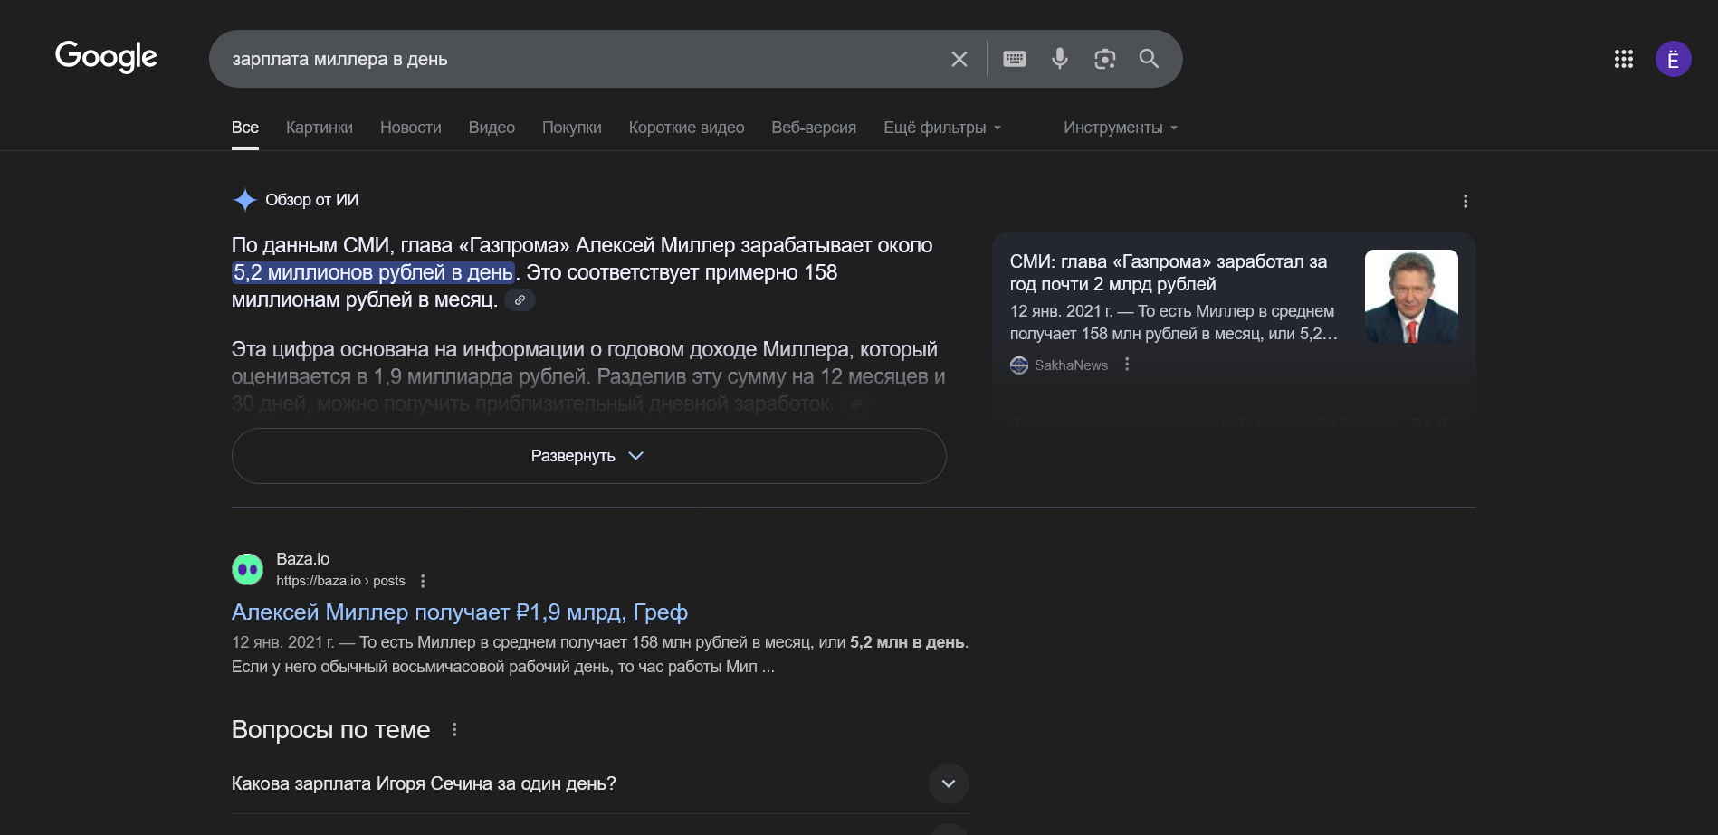The image size is (1718, 835).
Task: Expand question about Игорь Сечин salary
Action: (600, 783)
